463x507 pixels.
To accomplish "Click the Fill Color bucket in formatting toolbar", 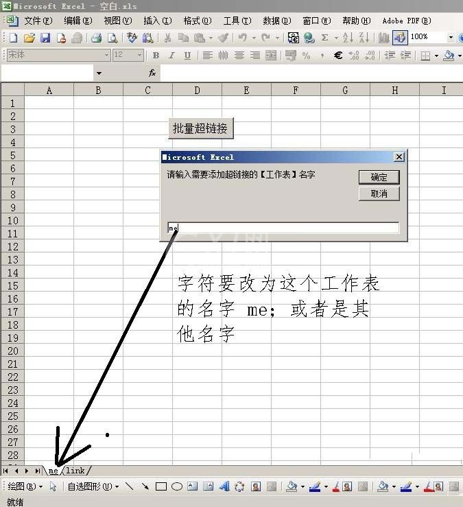I will (449, 56).
